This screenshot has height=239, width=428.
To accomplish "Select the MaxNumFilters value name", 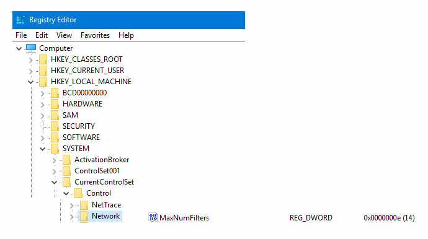I will (x=184, y=218).
